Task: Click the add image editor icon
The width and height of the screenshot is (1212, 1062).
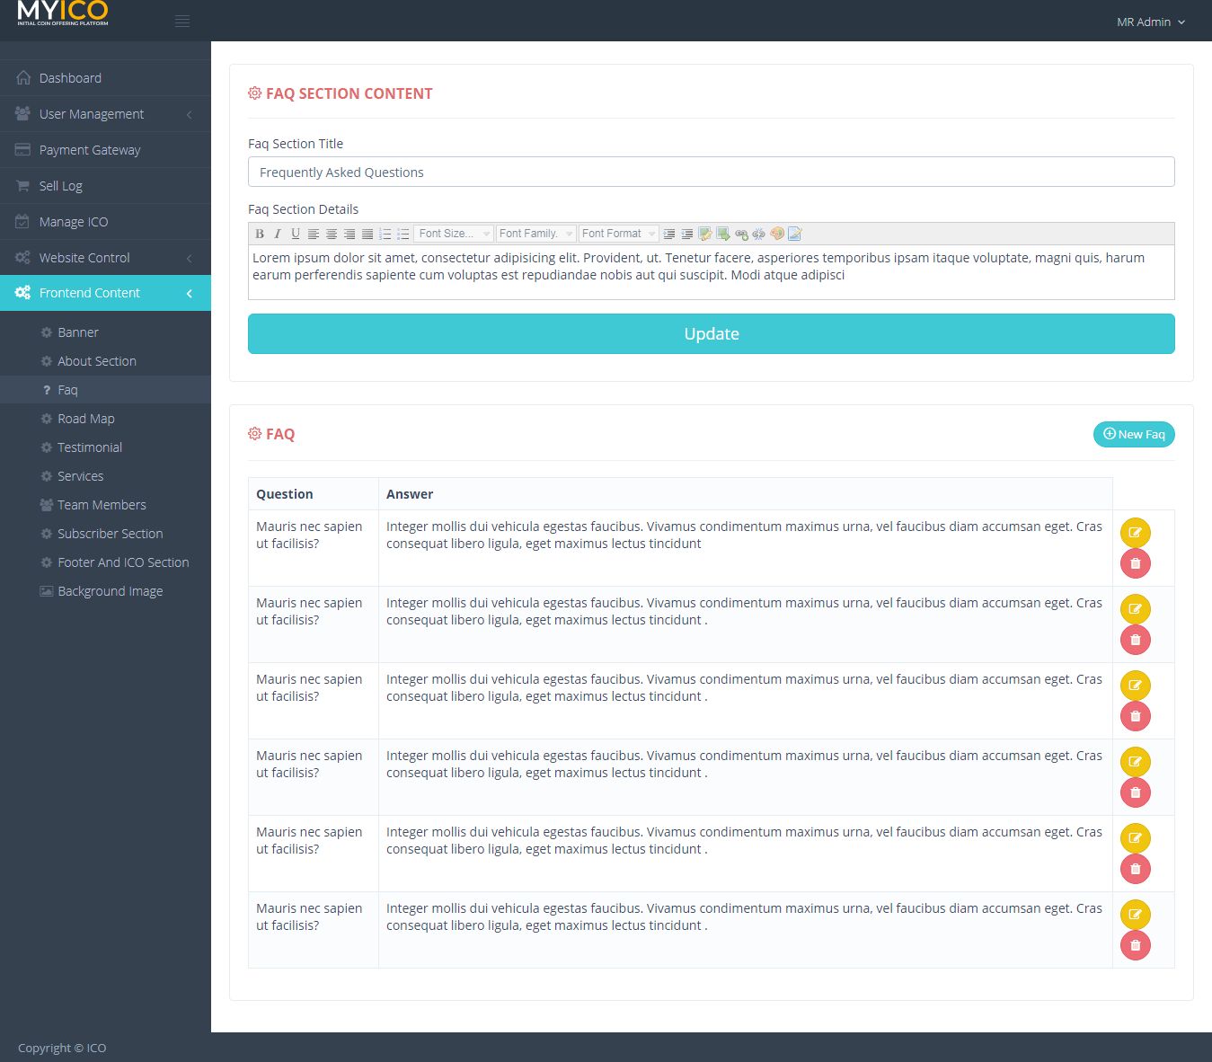Action: click(x=705, y=234)
